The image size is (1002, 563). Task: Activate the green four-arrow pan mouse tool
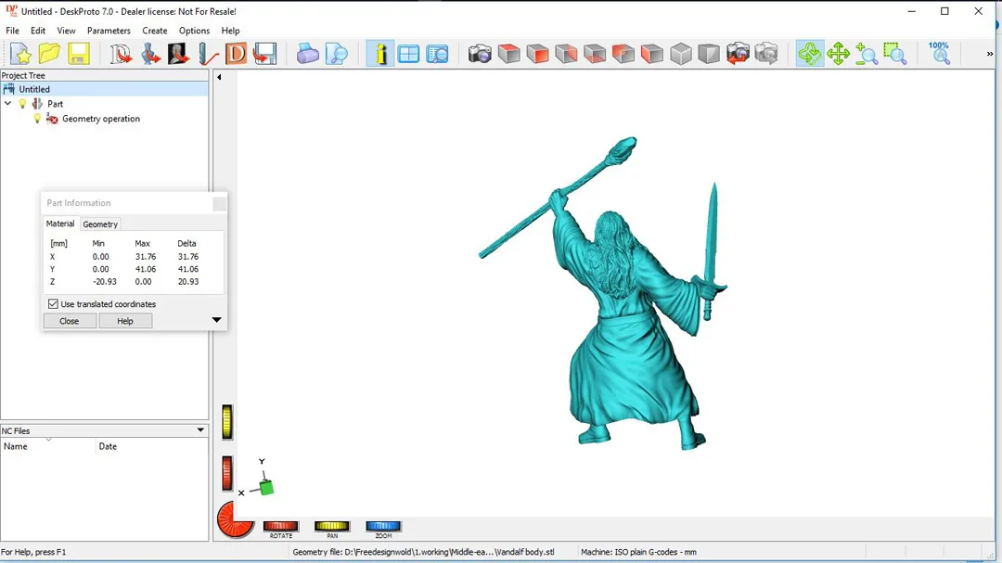coord(839,54)
